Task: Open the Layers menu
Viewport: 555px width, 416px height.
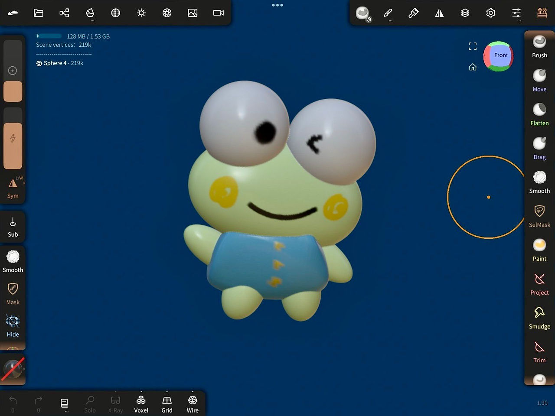Action: coord(465,13)
